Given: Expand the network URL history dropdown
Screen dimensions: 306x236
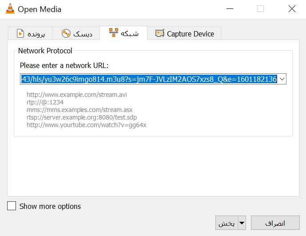Looking at the screenshot, I should click(282, 79).
